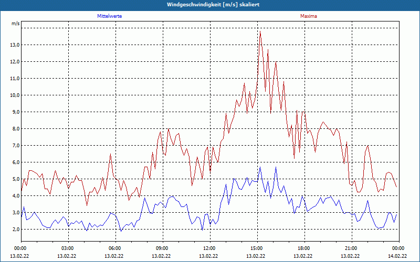The height and width of the screenshot is (262, 420).
Task: Click the 14.02.22 date label
Action: [397, 256]
